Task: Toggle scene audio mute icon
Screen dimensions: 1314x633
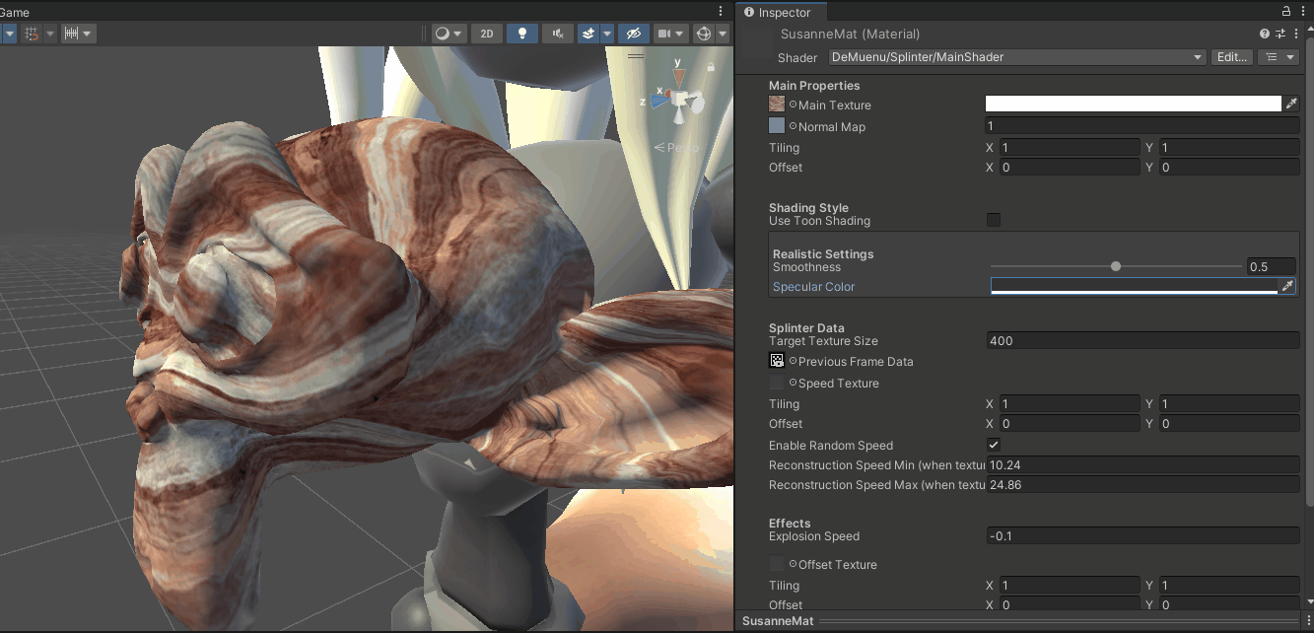Action: coord(557,34)
